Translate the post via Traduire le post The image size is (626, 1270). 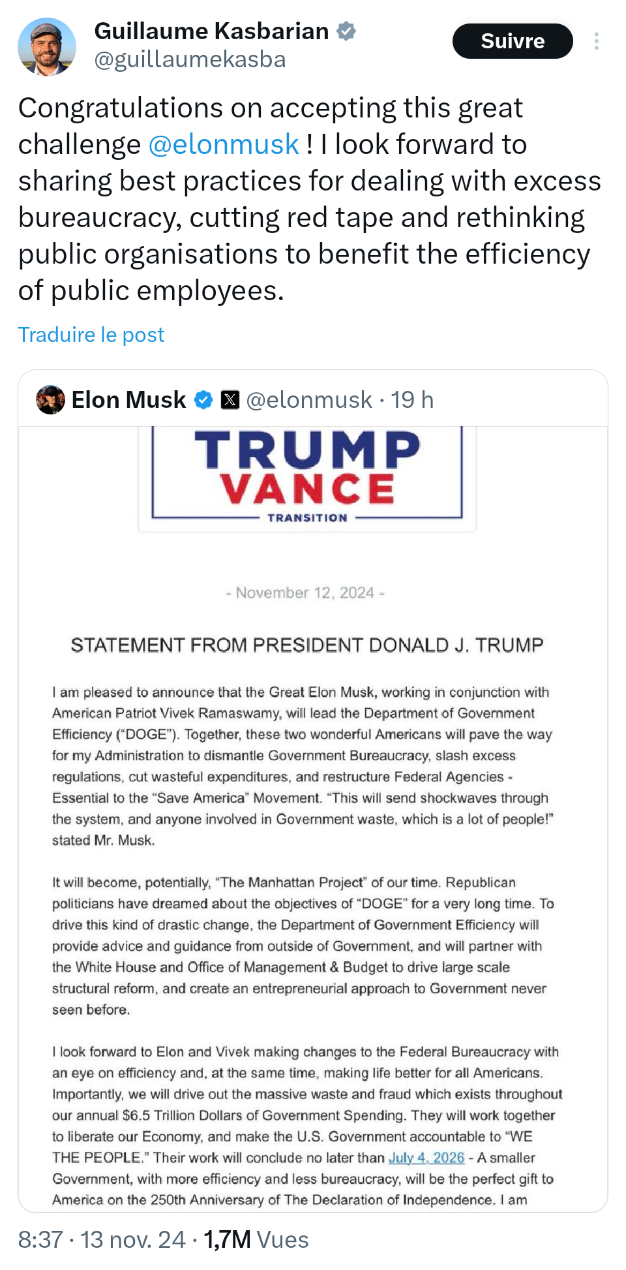pos(91,334)
